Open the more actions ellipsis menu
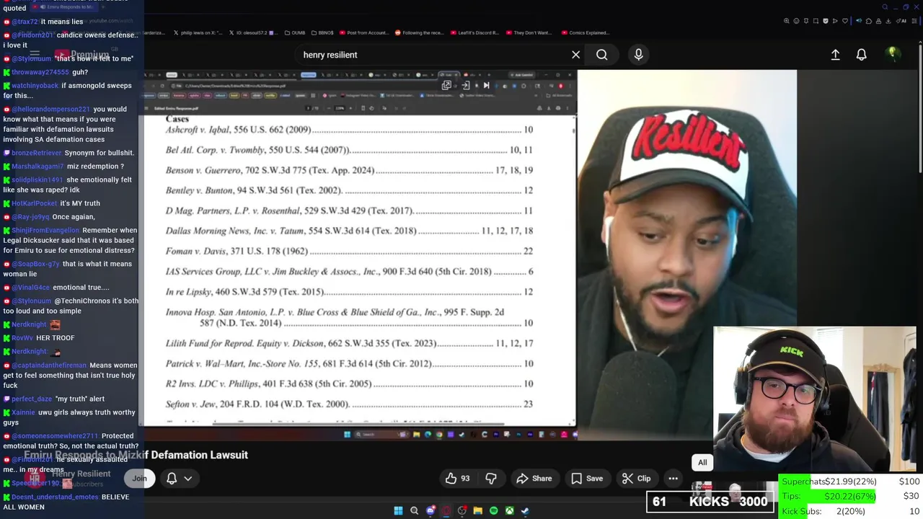 point(673,478)
